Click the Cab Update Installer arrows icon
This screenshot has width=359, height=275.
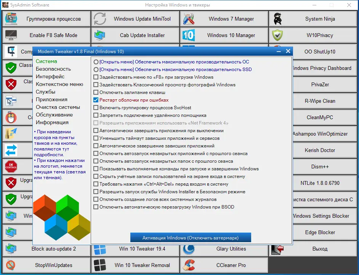[x=100, y=35]
